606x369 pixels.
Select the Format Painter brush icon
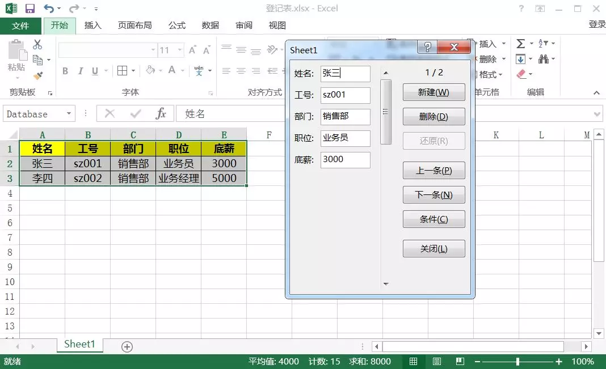(38, 75)
